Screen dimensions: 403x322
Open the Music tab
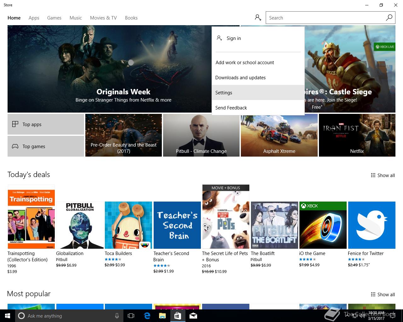(76, 18)
